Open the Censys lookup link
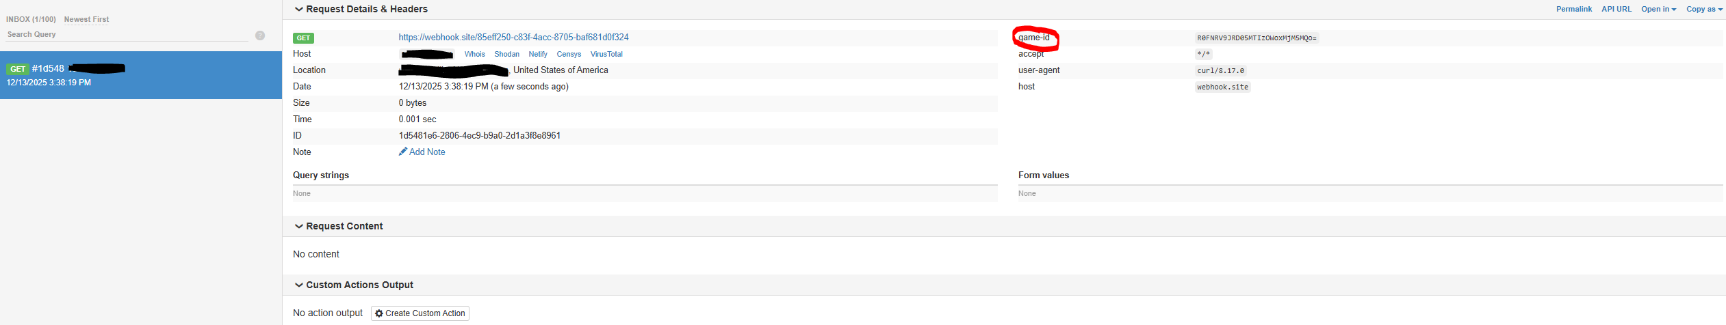 (569, 54)
